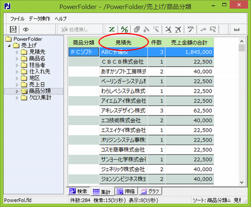Click the airplane landing import icon
This screenshot has height=207, width=251.
click(x=168, y=29)
